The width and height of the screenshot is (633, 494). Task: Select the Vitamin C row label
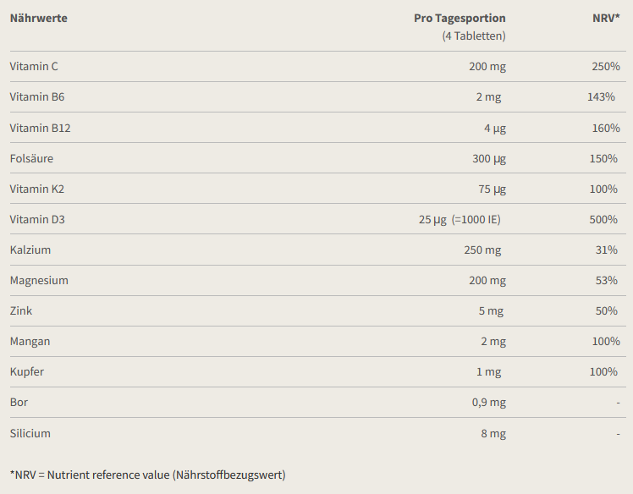pyautogui.click(x=34, y=66)
